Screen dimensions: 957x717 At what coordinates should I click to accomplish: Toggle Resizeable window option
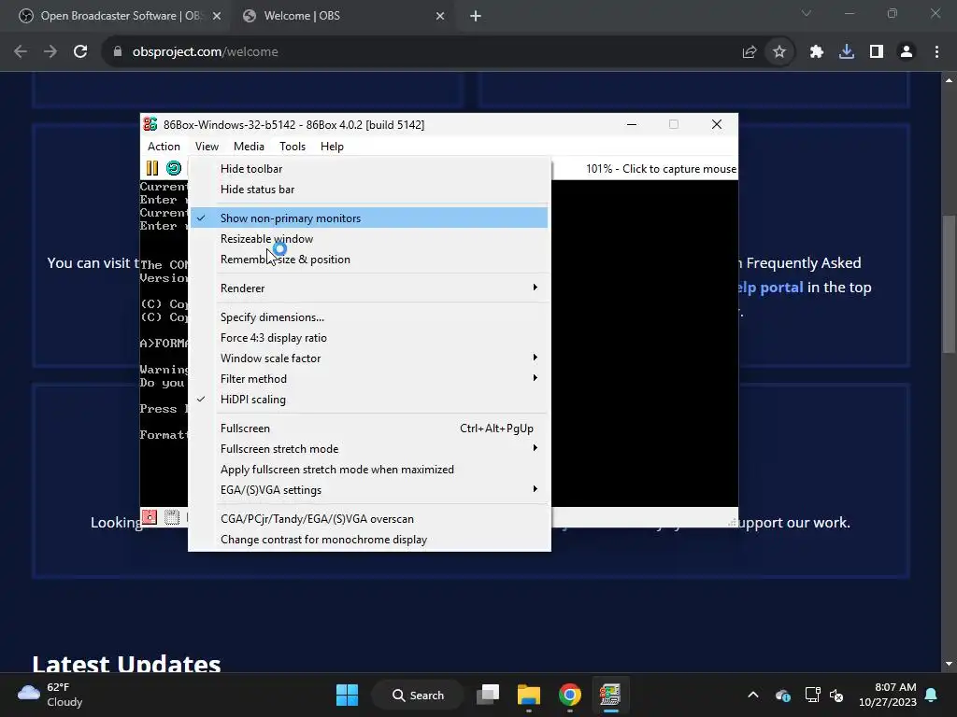[x=369, y=238]
